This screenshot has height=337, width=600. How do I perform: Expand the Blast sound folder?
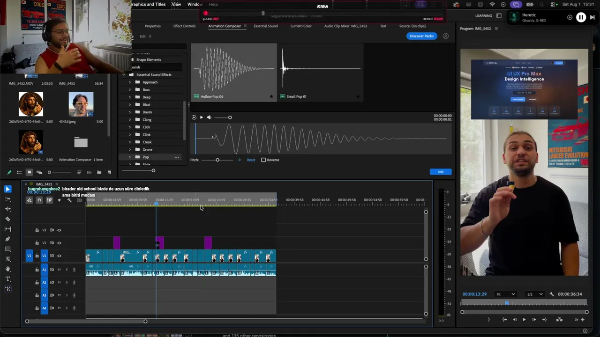[130, 105]
